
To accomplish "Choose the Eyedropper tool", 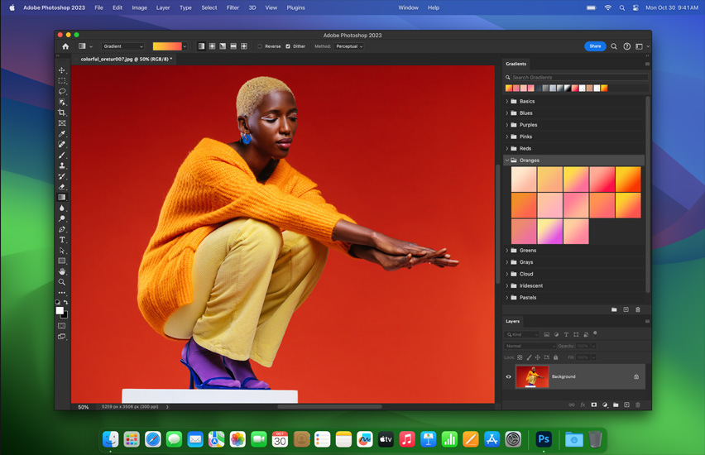I will 62,133.
